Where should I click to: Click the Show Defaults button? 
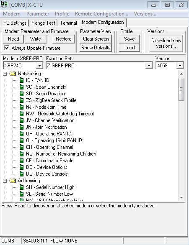click(x=96, y=48)
